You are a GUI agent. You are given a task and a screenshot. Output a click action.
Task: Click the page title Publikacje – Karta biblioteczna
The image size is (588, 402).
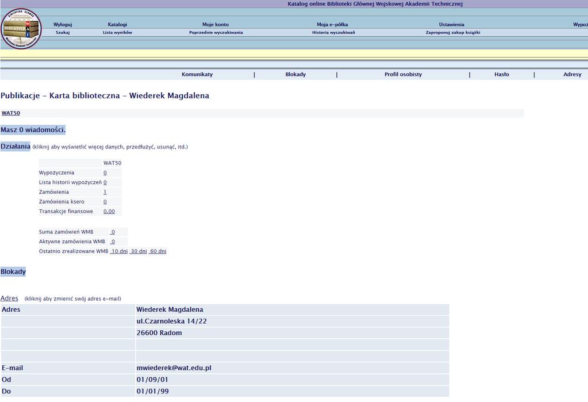pyautogui.click(x=105, y=95)
